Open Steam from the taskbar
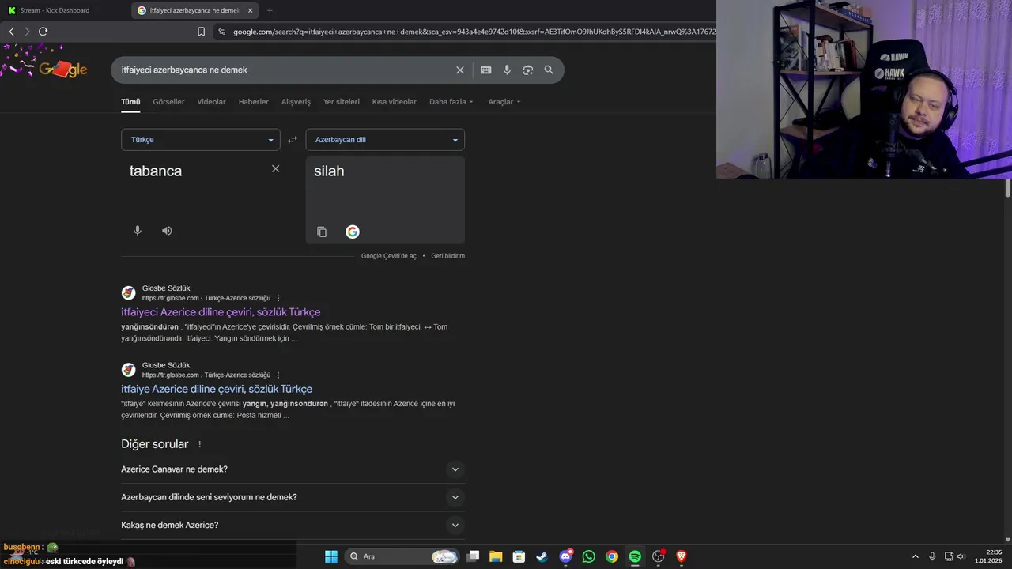The width and height of the screenshot is (1012, 569). pos(542,556)
